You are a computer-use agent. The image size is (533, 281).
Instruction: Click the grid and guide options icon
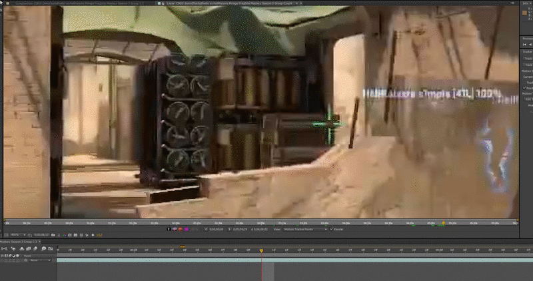(29, 235)
